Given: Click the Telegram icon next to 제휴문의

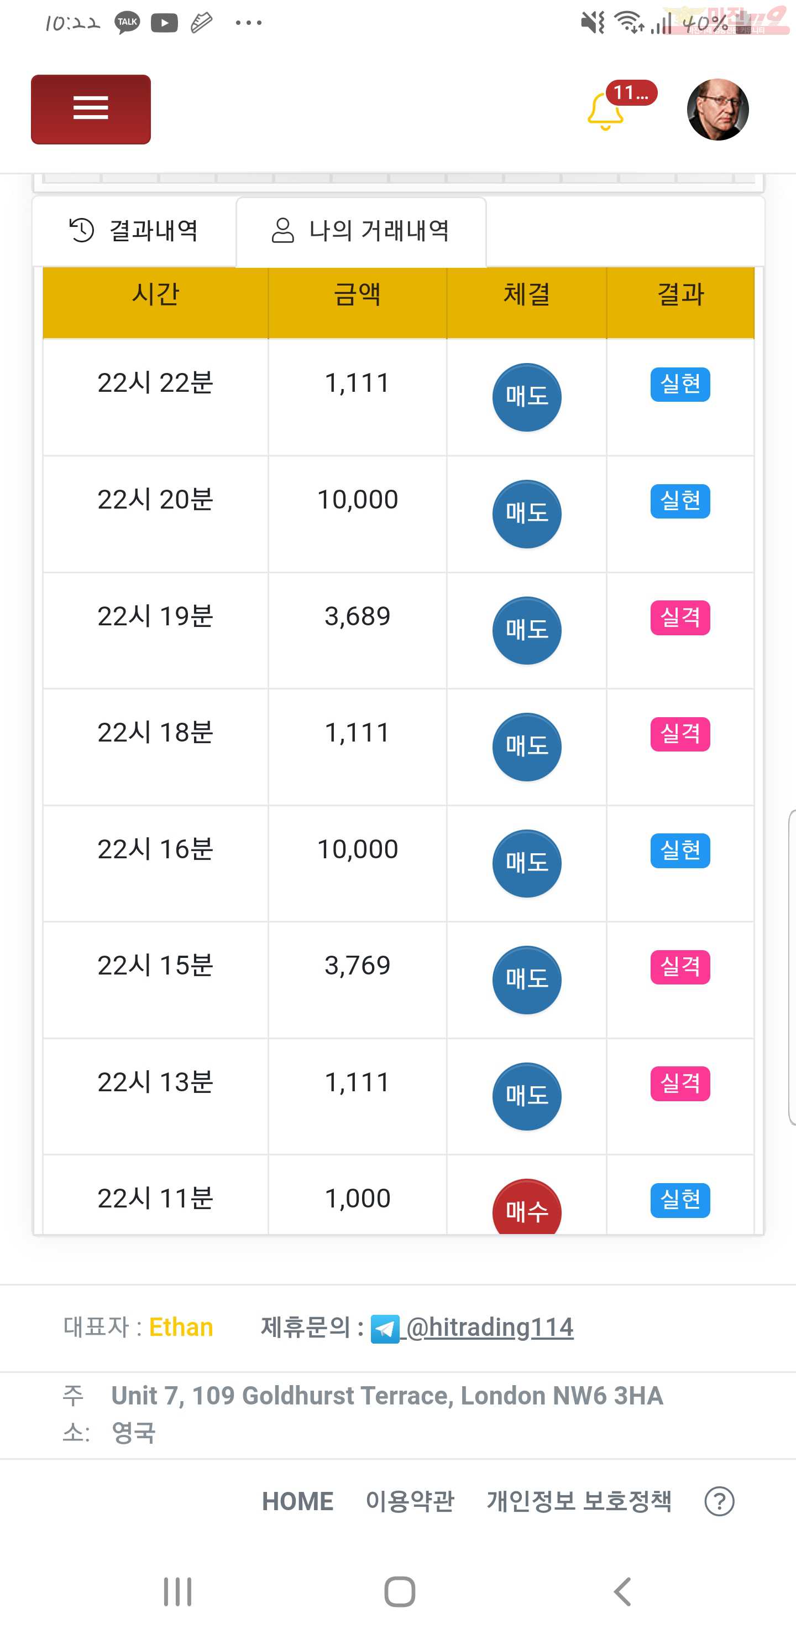Looking at the screenshot, I should coord(385,1329).
